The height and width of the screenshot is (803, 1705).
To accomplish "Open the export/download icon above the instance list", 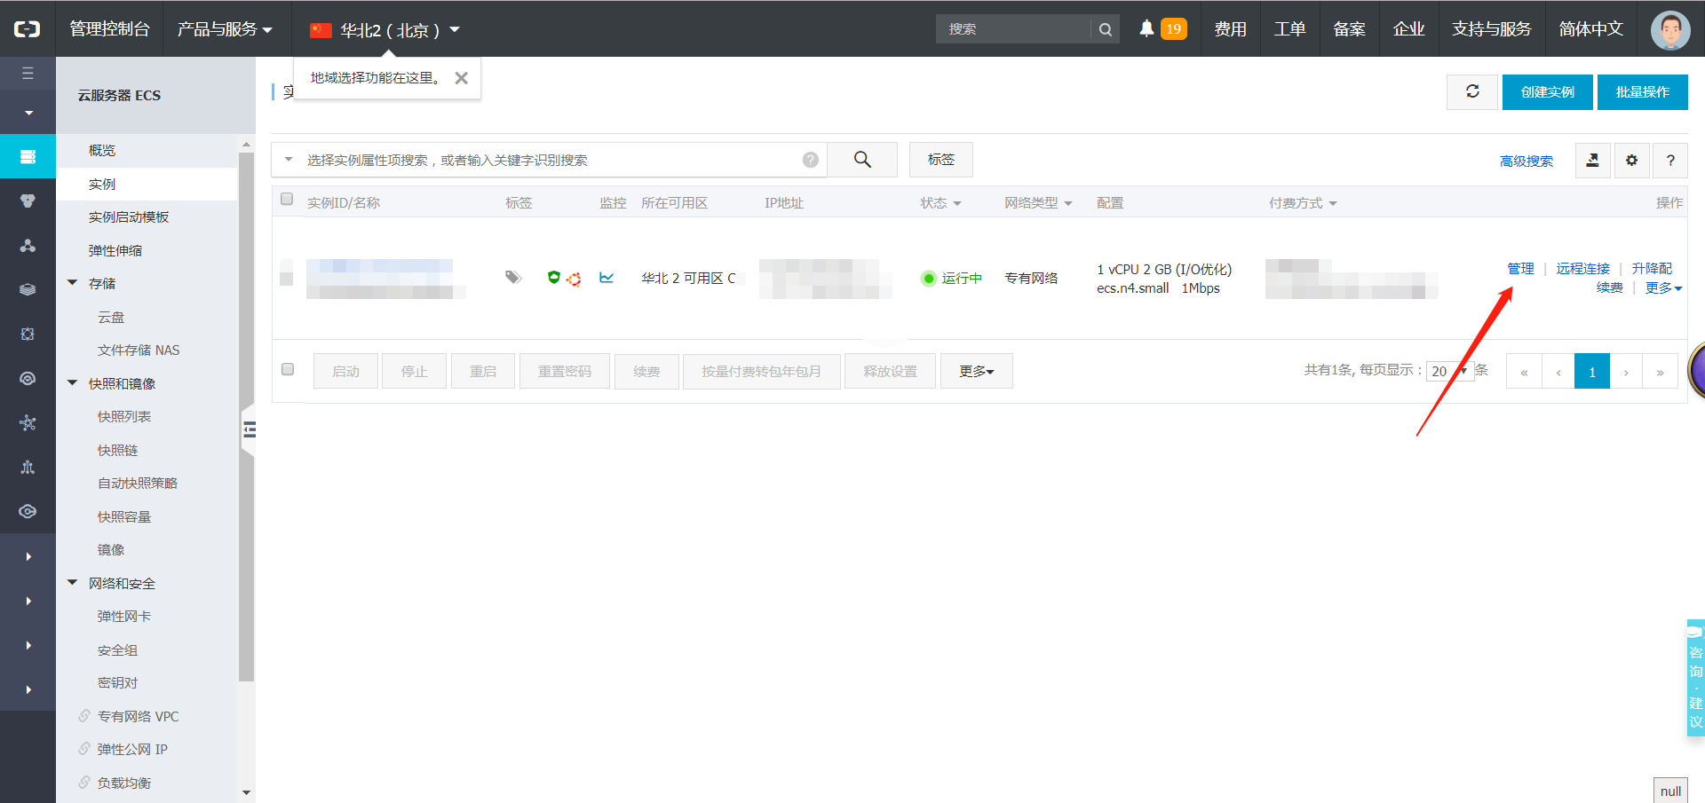I will tap(1592, 161).
